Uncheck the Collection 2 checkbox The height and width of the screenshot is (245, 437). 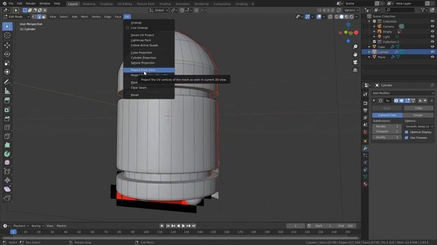[x=374, y=42]
